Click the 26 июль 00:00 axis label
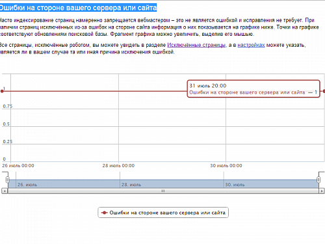The image size is (325, 244). click(x=18, y=166)
